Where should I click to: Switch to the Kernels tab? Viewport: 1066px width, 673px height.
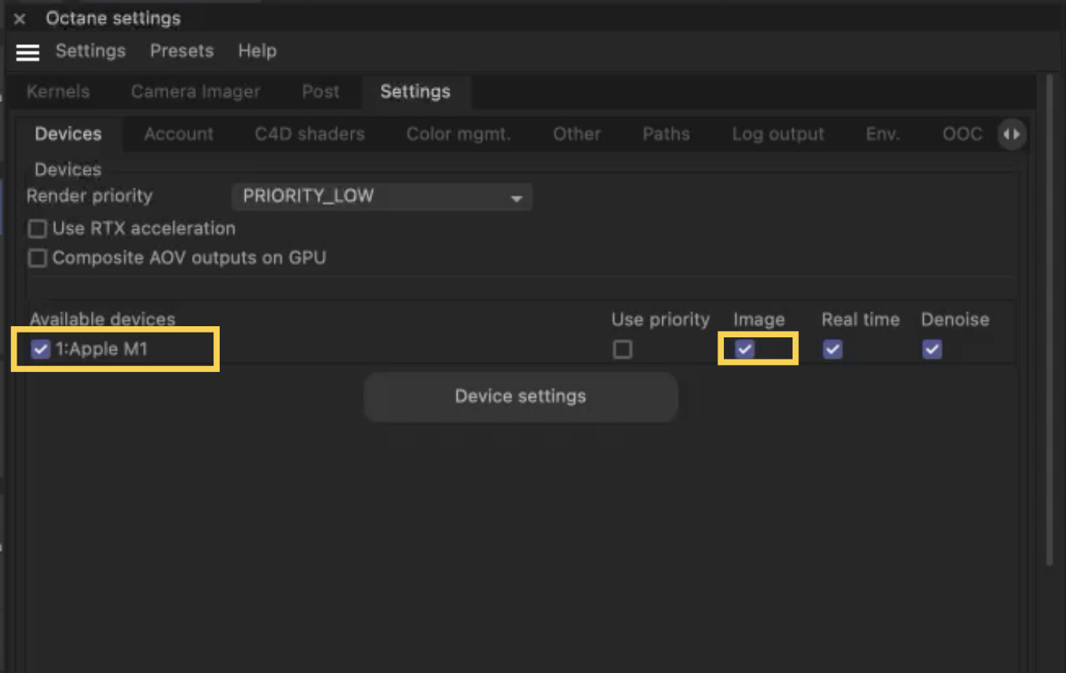(58, 92)
